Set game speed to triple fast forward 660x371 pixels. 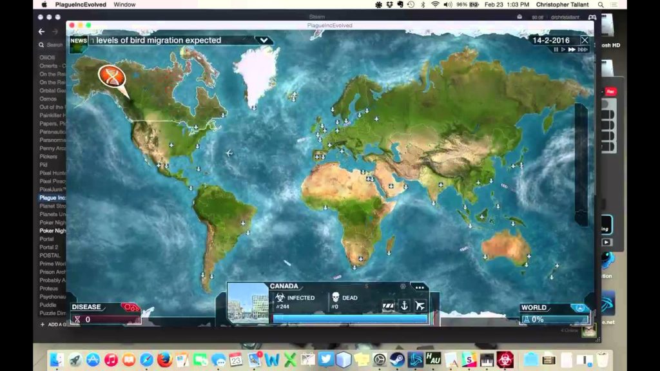(583, 50)
